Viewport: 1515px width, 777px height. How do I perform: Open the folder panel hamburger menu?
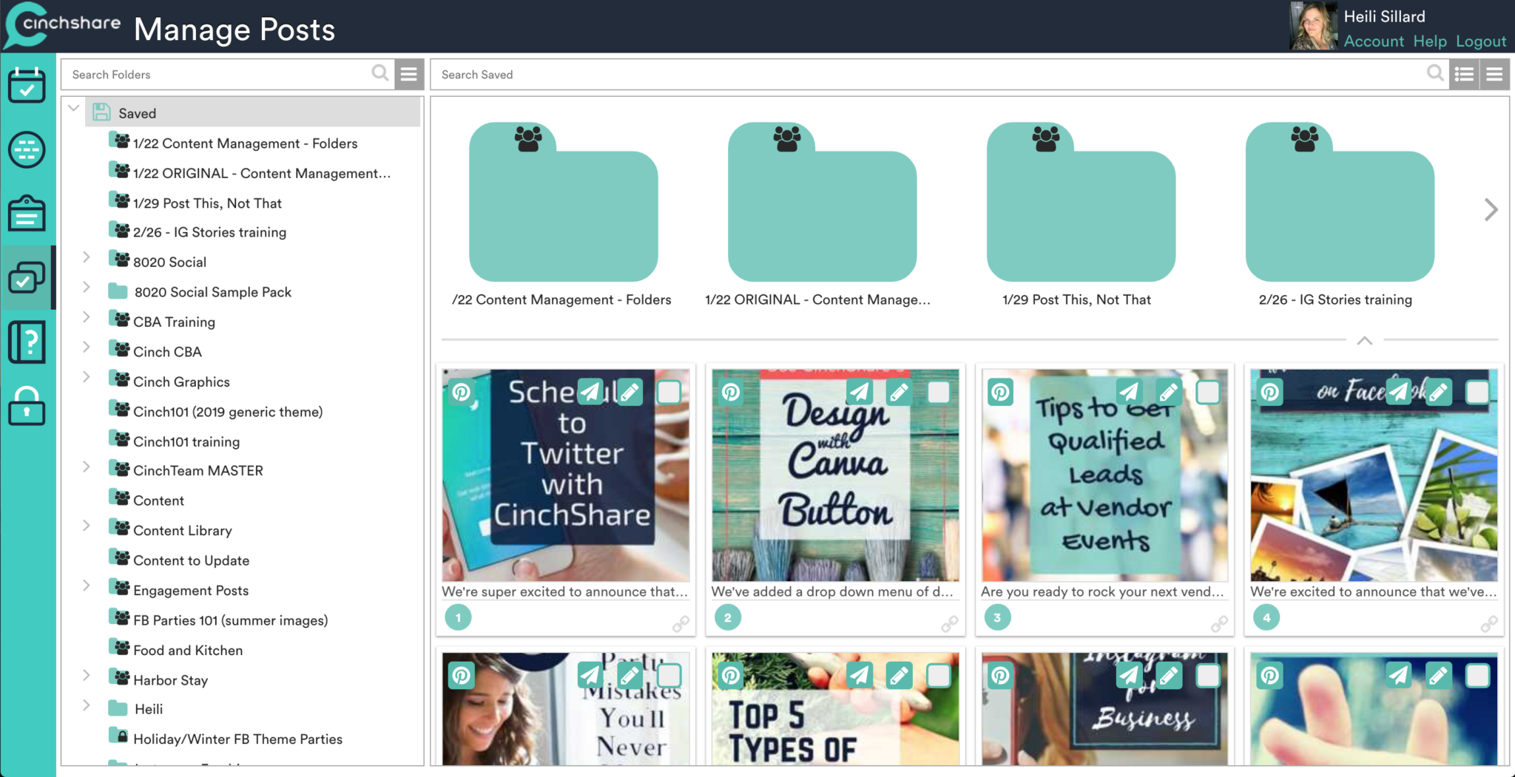click(409, 75)
